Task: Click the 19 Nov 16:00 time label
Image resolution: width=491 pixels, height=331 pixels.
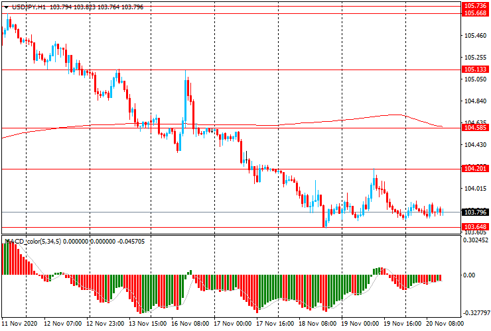Action: pyautogui.click(x=403, y=324)
